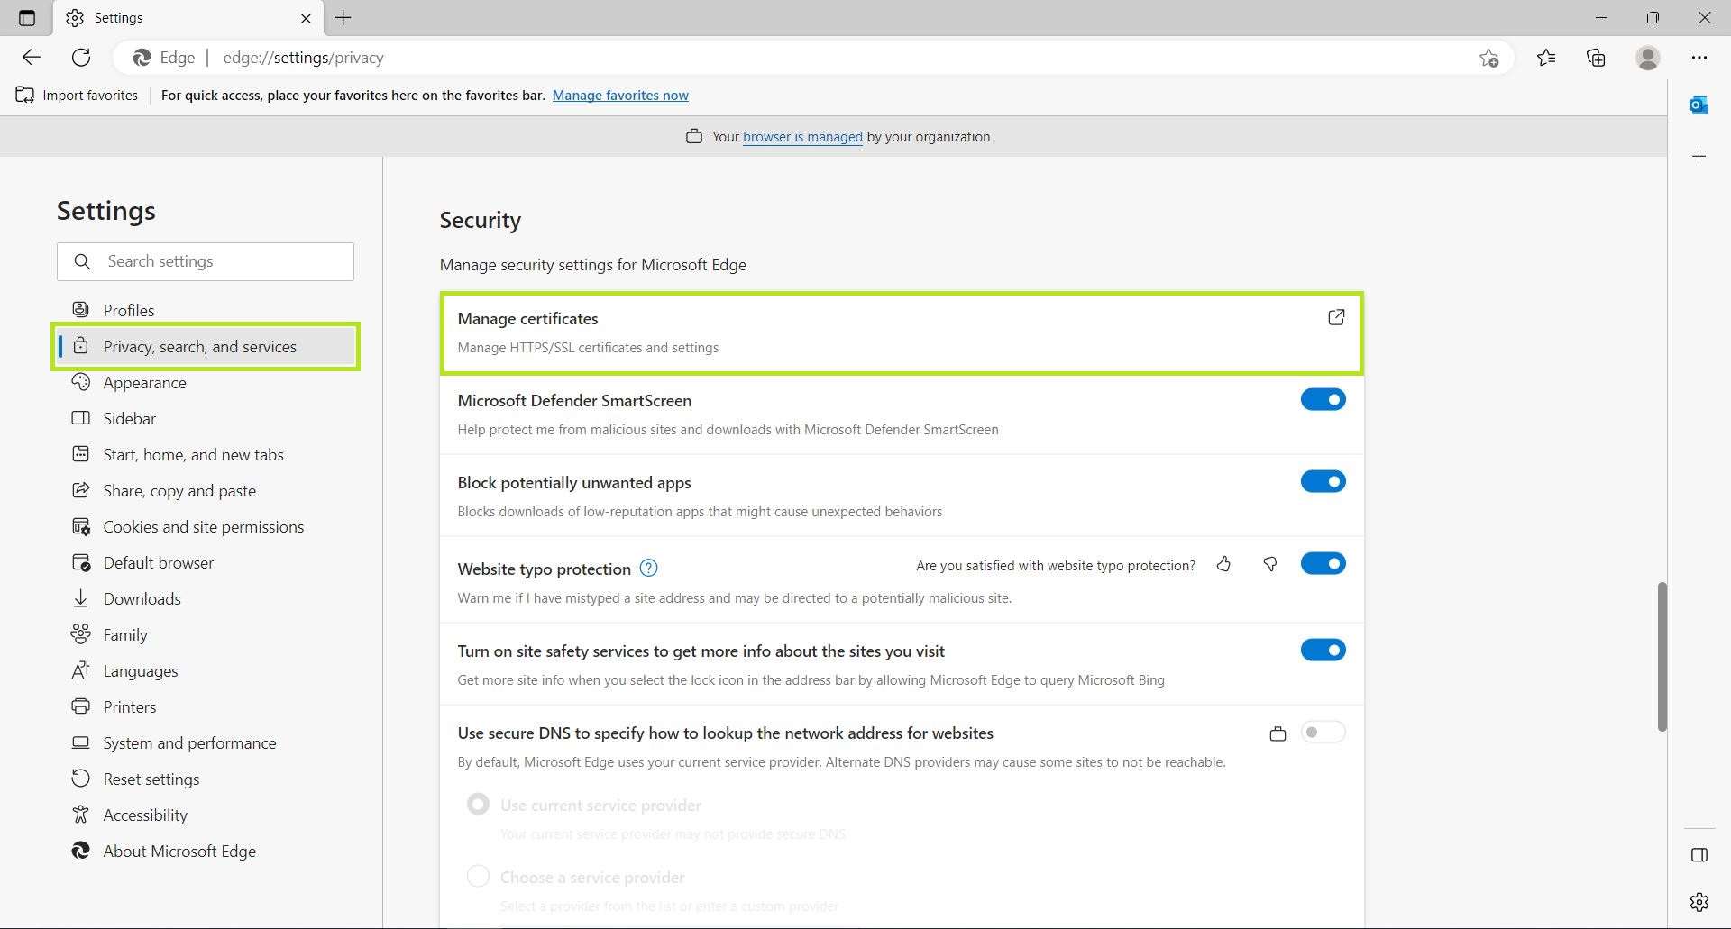1731x929 pixels.
Task: Click the Manage favorites now link
Action: (x=620, y=95)
